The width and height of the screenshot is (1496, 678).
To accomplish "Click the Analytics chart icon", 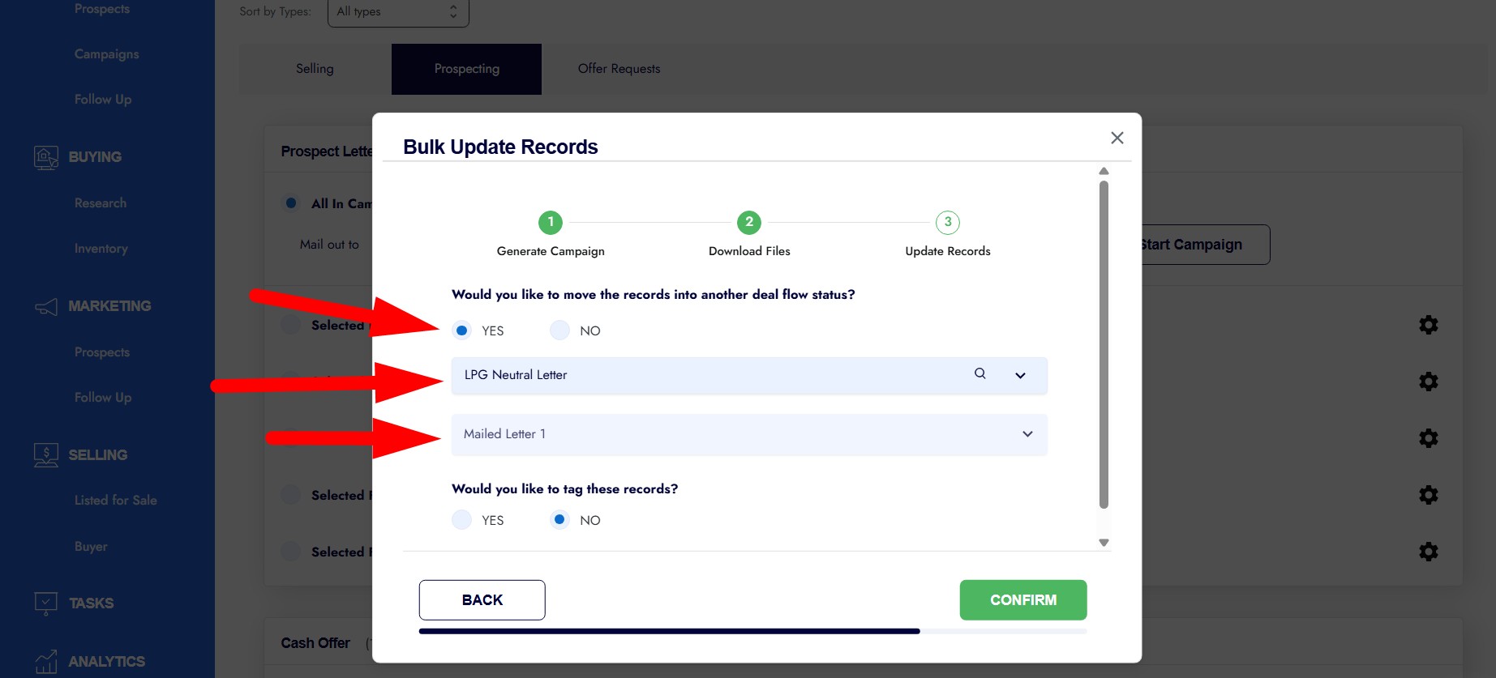I will (x=46, y=662).
